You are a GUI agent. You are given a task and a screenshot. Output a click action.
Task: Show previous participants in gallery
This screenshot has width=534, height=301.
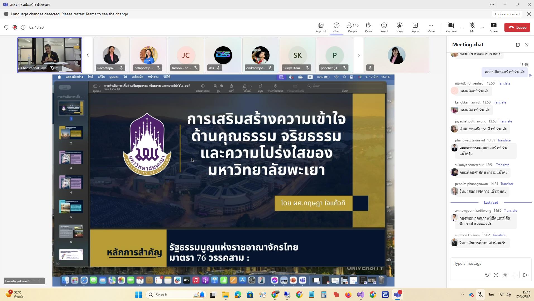pos(88,55)
